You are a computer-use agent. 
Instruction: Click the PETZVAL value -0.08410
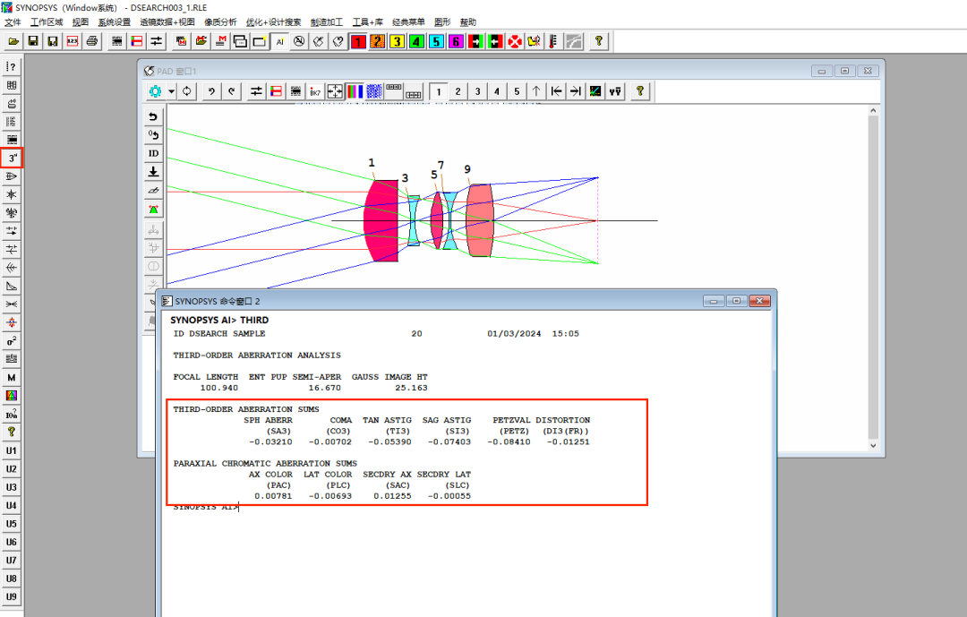pyautogui.click(x=509, y=441)
